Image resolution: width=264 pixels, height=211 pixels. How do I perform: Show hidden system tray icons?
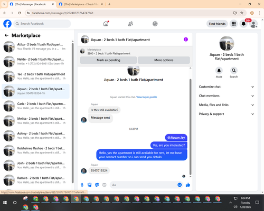[x=230, y=203]
